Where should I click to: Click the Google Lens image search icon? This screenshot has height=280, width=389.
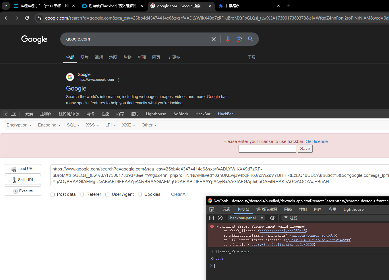coord(239,39)
